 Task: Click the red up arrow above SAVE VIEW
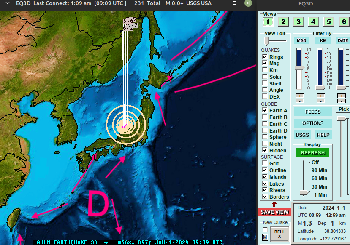pyautogui.click(x=274, y=204)
